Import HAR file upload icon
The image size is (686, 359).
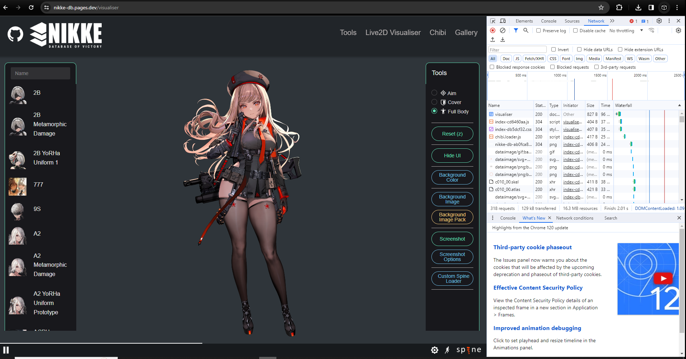click(493, 39)
